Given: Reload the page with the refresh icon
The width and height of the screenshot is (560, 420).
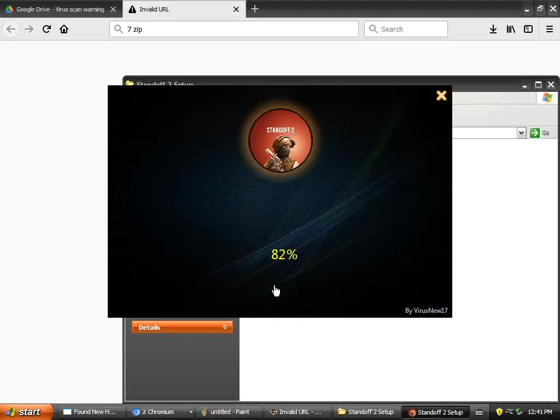Looking at the screenshot, I should 46,29.
